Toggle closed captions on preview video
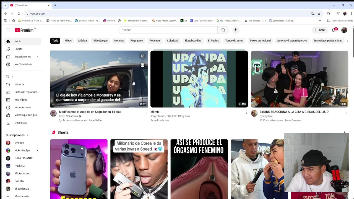 coord(142,66)
